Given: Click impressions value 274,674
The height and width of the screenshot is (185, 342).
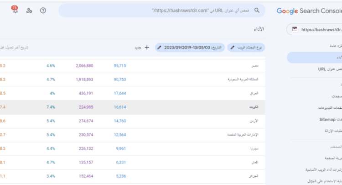Looking at the screenshot, I should click(86, 121).
